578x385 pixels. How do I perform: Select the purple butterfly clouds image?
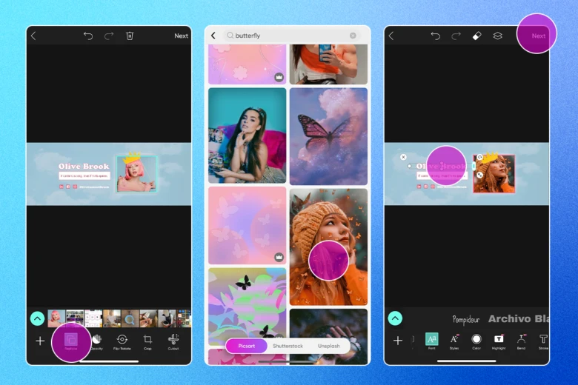coord(328,136)
